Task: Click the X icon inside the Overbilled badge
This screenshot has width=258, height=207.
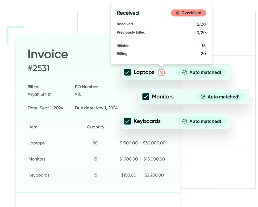Action: [178, 13]
